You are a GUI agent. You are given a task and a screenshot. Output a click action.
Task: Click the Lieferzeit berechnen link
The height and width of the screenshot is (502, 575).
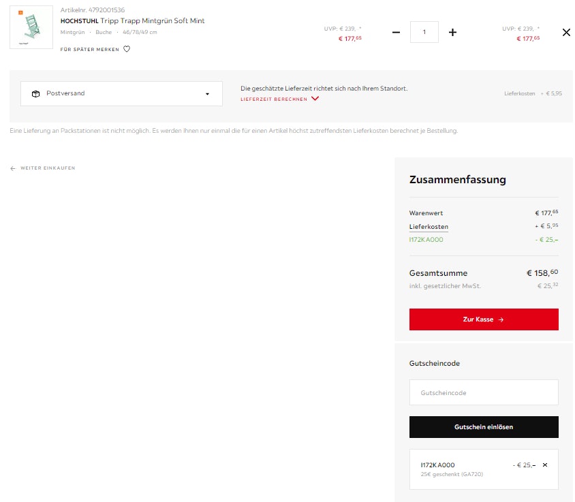coord(274,99)
